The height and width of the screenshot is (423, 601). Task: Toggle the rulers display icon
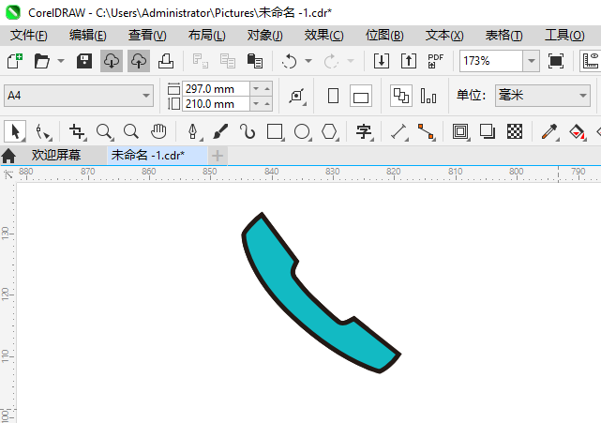(591, 61)
